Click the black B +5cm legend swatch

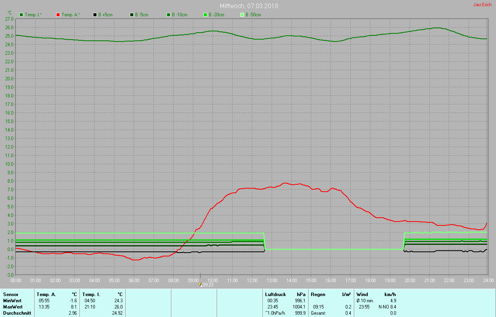coord(95,15)
